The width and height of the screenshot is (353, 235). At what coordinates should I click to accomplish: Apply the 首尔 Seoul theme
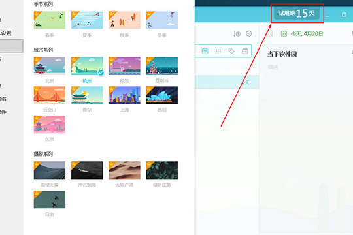tap(87, 95)
